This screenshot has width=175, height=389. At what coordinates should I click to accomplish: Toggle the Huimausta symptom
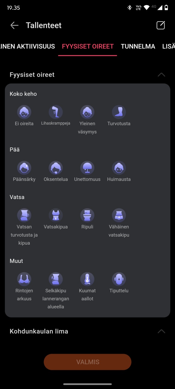pos(119,171)
